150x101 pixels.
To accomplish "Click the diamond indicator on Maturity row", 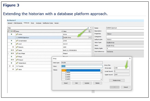I will point(13,47).
